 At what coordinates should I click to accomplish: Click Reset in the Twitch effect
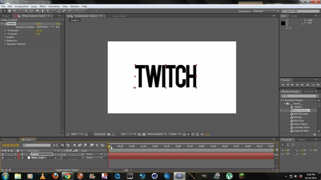(x=38, y=24)
